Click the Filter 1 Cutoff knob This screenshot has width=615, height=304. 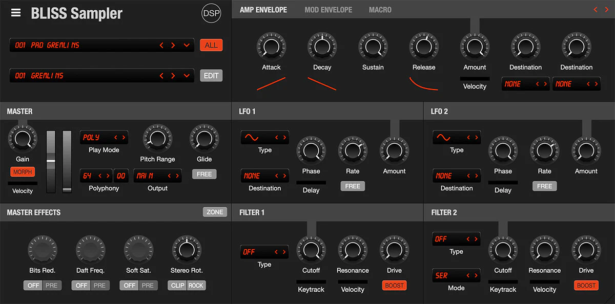click(x=311, y=250)
